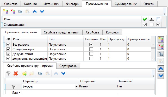The width and height of the screenshot is (168, 97).
Task: Remove condition with red cross icon
Action: (x=16, y=73)
